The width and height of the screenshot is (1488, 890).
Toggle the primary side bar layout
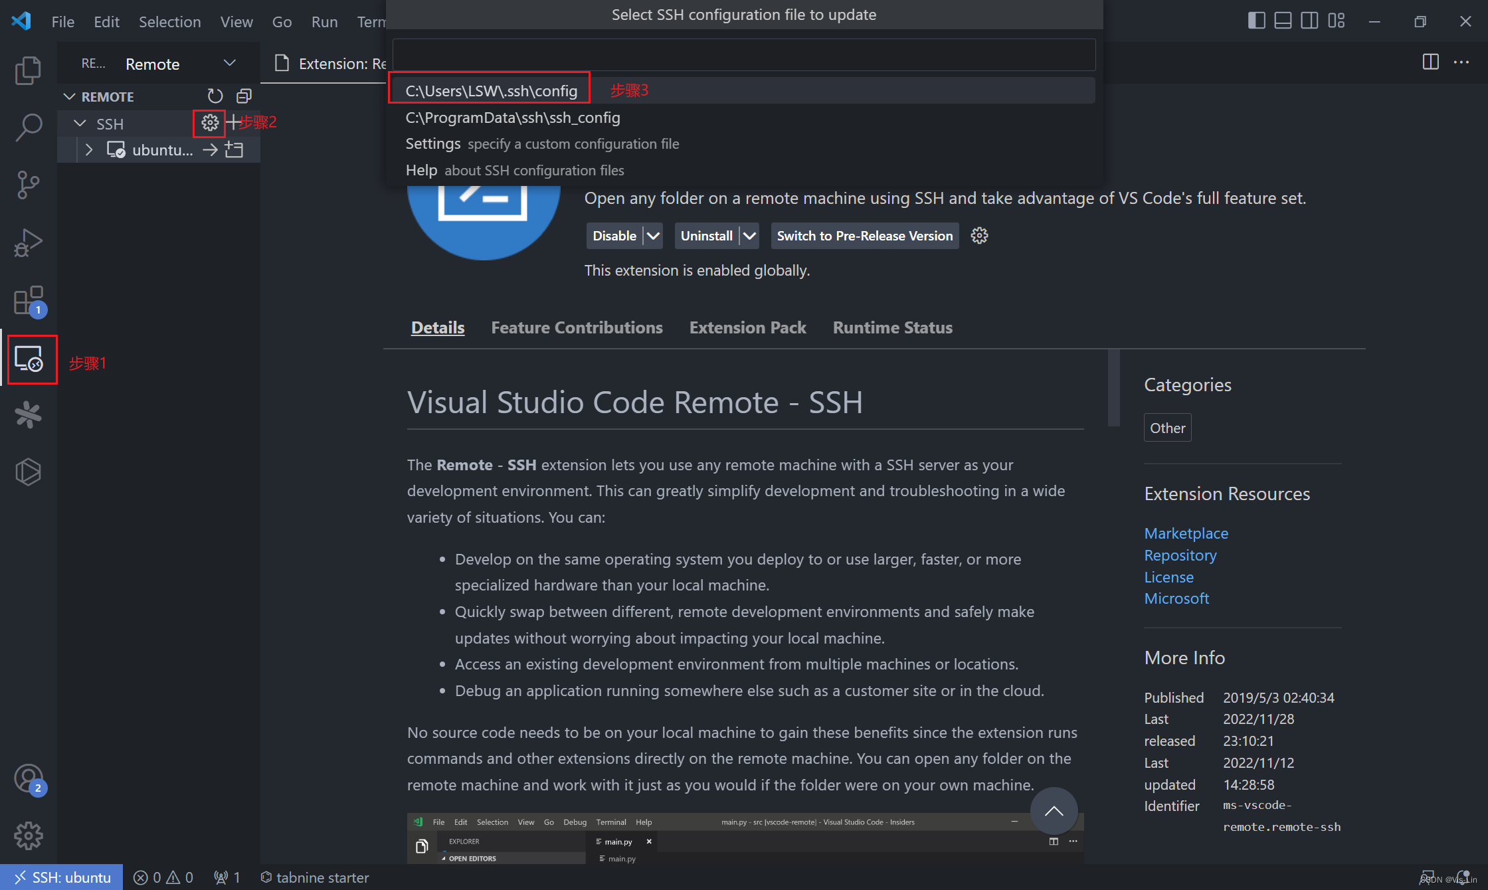click(x=1256, y=21)
